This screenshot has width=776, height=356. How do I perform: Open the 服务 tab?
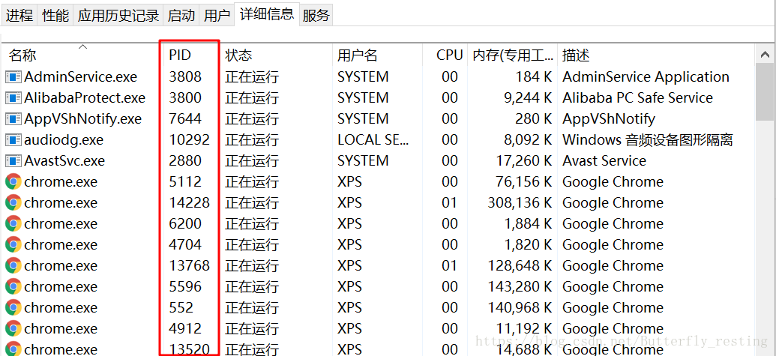tap(316, 15)
